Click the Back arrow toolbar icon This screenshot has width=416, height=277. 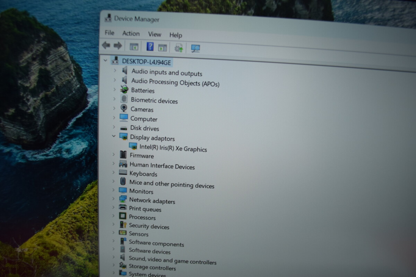click(106, 45)
